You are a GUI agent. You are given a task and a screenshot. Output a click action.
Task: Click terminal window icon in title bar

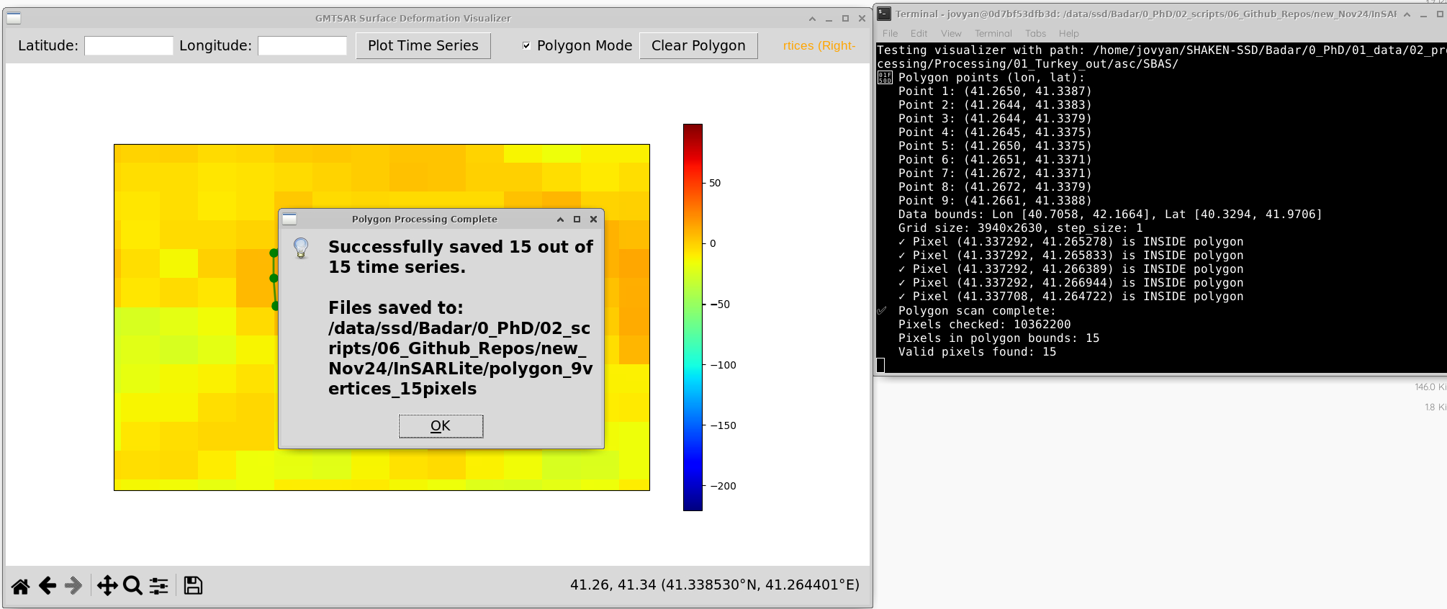[884, 14]
